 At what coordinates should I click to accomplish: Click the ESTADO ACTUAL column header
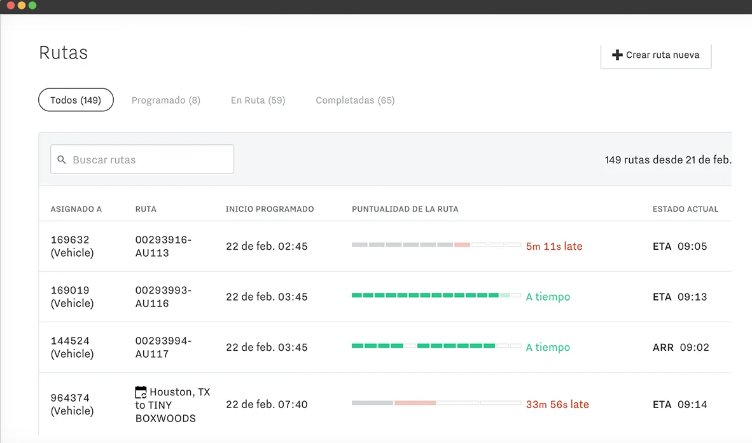click(x=685, y=209)
